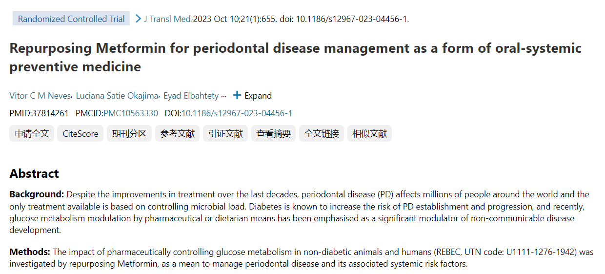Click the plus icon beside Expand
The image size is (605, 274).
coord(237,96)
